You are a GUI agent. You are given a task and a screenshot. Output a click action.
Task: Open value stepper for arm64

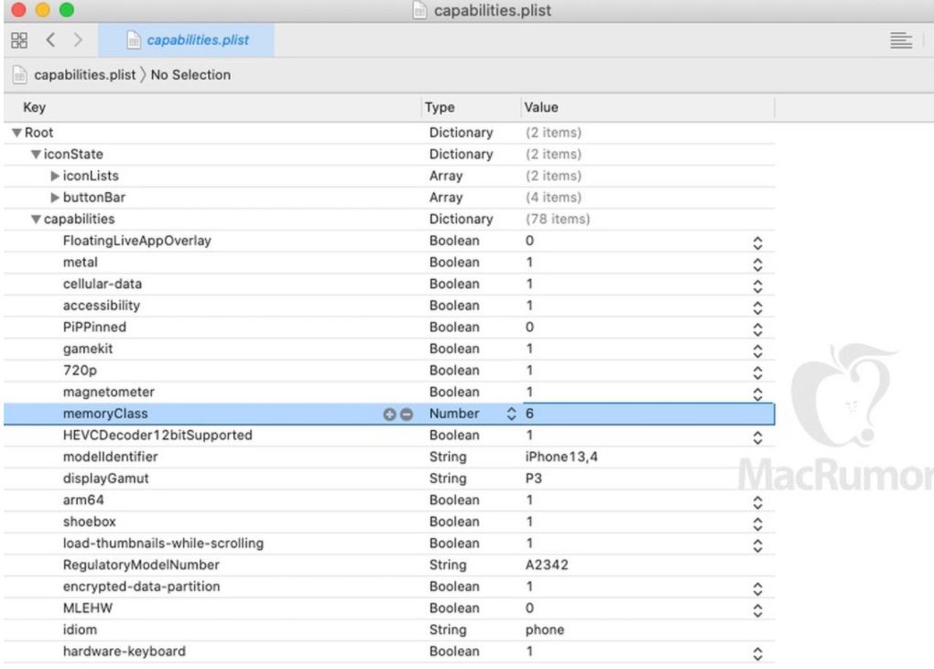click(757, 502)
